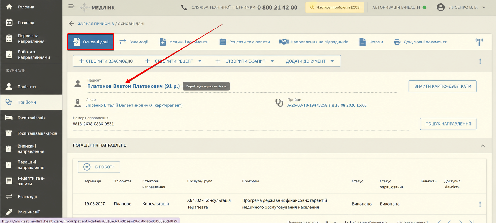This screenshot has height=223, width=496.
Task: Open user menu ЛИСЕНКО В. В.
Action: [x=461, y=7]
